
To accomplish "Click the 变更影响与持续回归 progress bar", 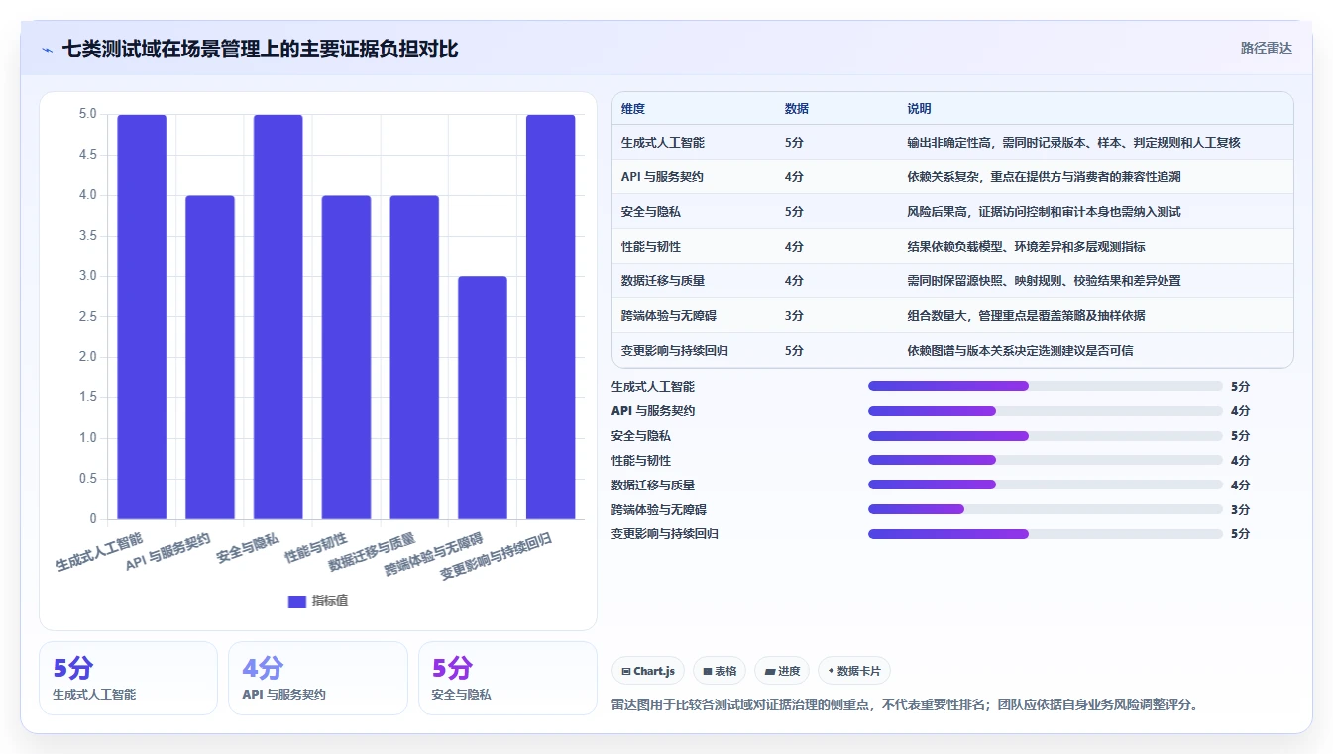I will (x=1046, y=534).
